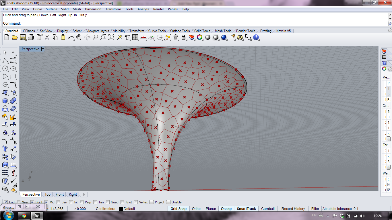Click the padlock lock objects icon

tap(184, 37)
